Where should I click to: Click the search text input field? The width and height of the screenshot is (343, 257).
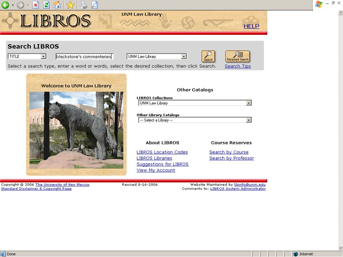pyautogui.click(x=84, y=57)
